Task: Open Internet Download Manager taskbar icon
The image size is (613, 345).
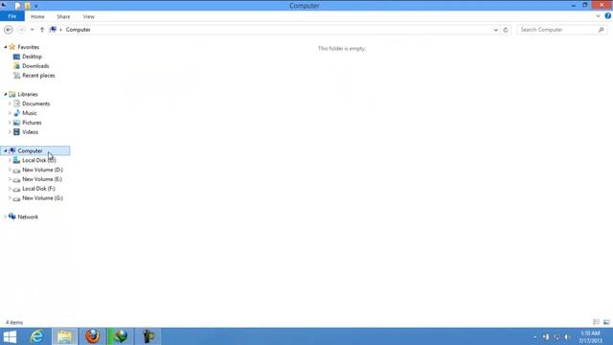Action: pyautogui.click(x=121, y=336)
